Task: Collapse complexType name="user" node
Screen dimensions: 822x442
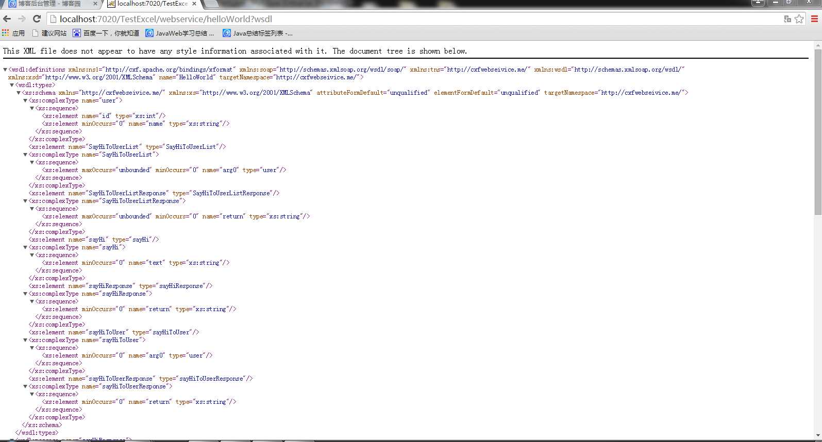Action: (x=25, y=100)
